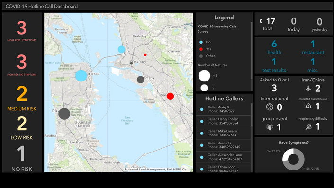Open caller Alexander Lane entry

click(x=223, y=157)
